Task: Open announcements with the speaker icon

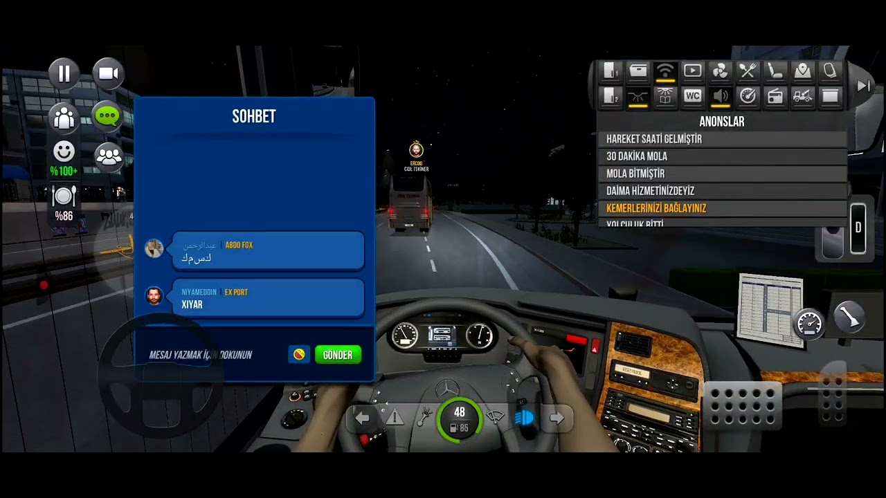Action: pyautogui.click(x=720, y=96)
